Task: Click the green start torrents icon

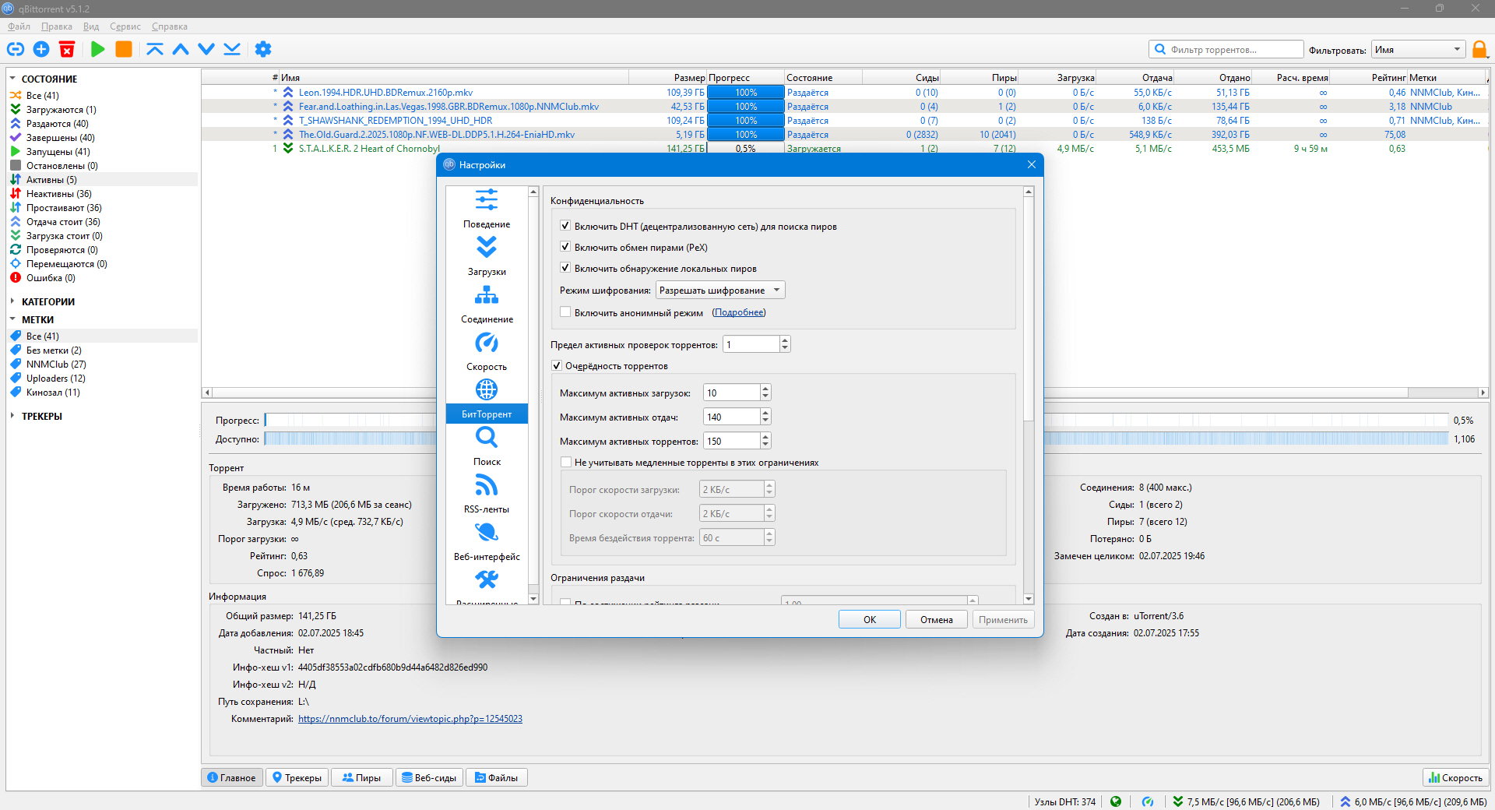Action: tap(98, 49)
